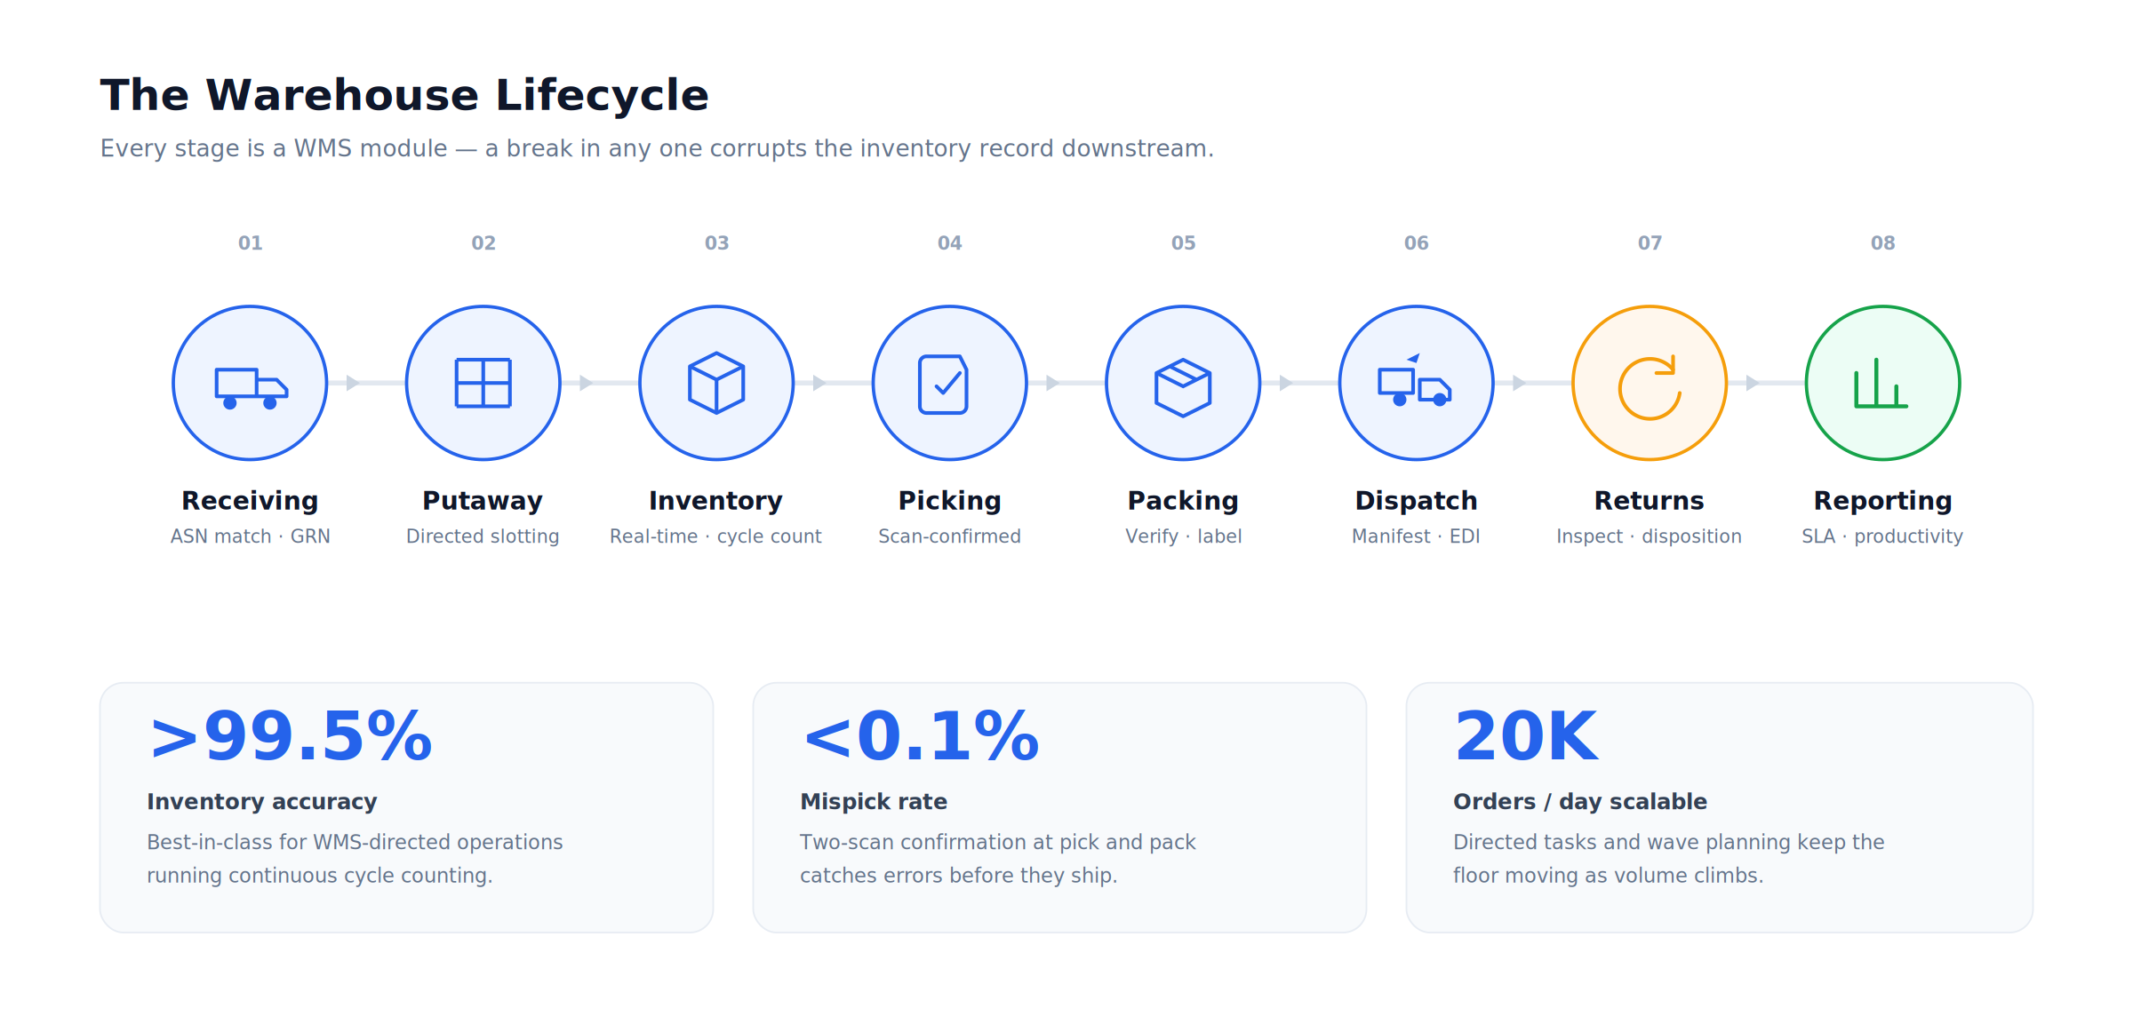Click the step number 04

pyautogui.click(x=950, y=243)
